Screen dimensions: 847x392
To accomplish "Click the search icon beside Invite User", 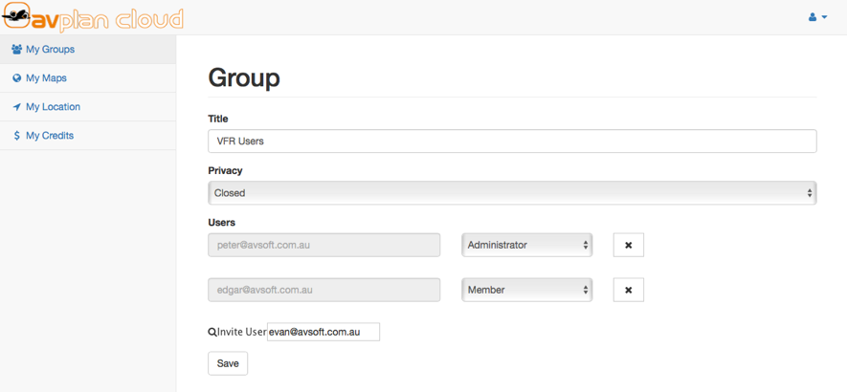I will coord(212,333).
